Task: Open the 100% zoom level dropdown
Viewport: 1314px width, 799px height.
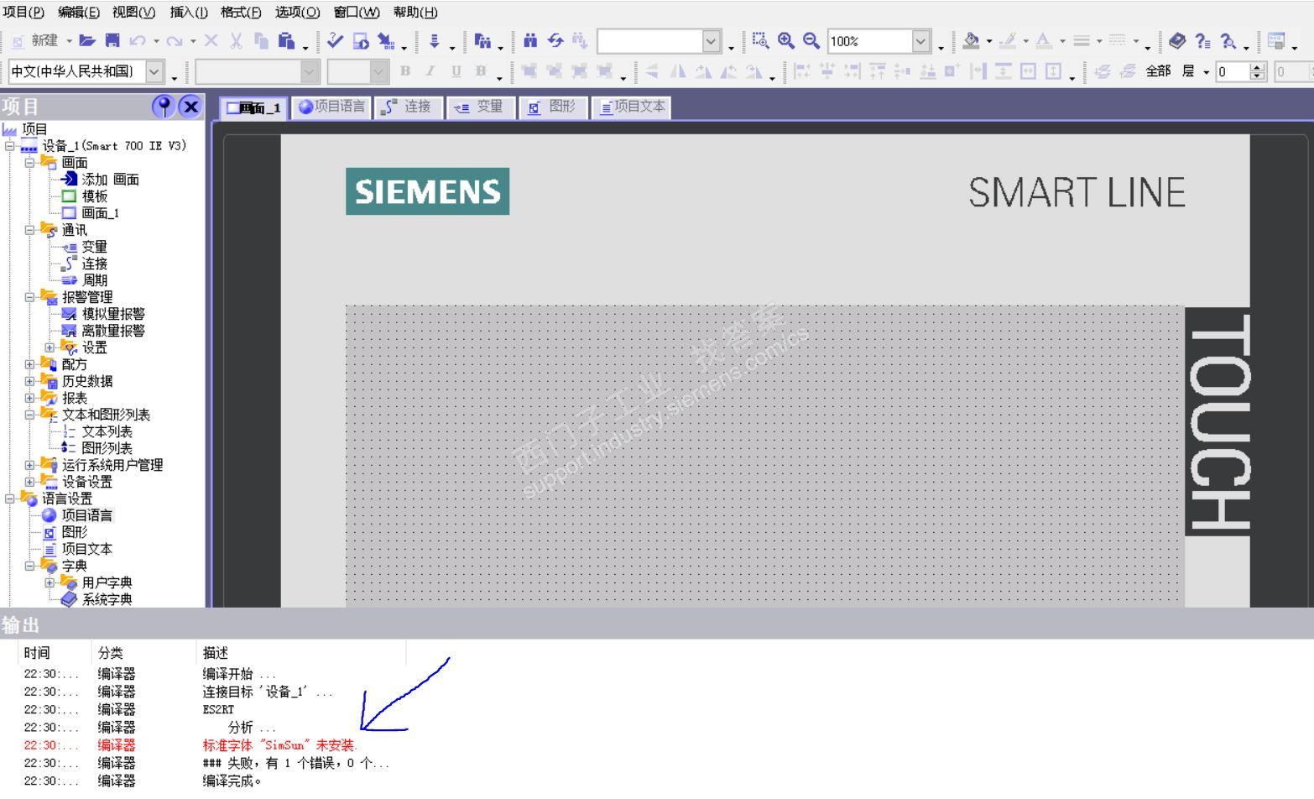Action: click(921, 40)
